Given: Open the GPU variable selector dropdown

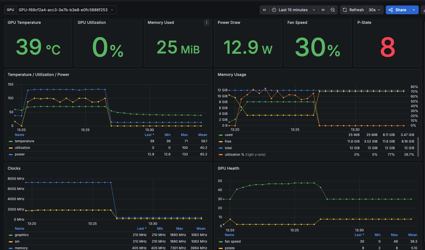Looking at the screenshot, I should 66,10.
